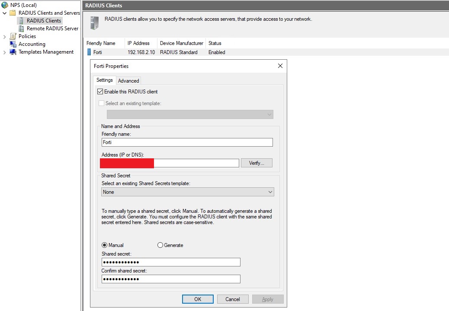Click the RADIUS Clients server icon in tree

pos(21,21)
